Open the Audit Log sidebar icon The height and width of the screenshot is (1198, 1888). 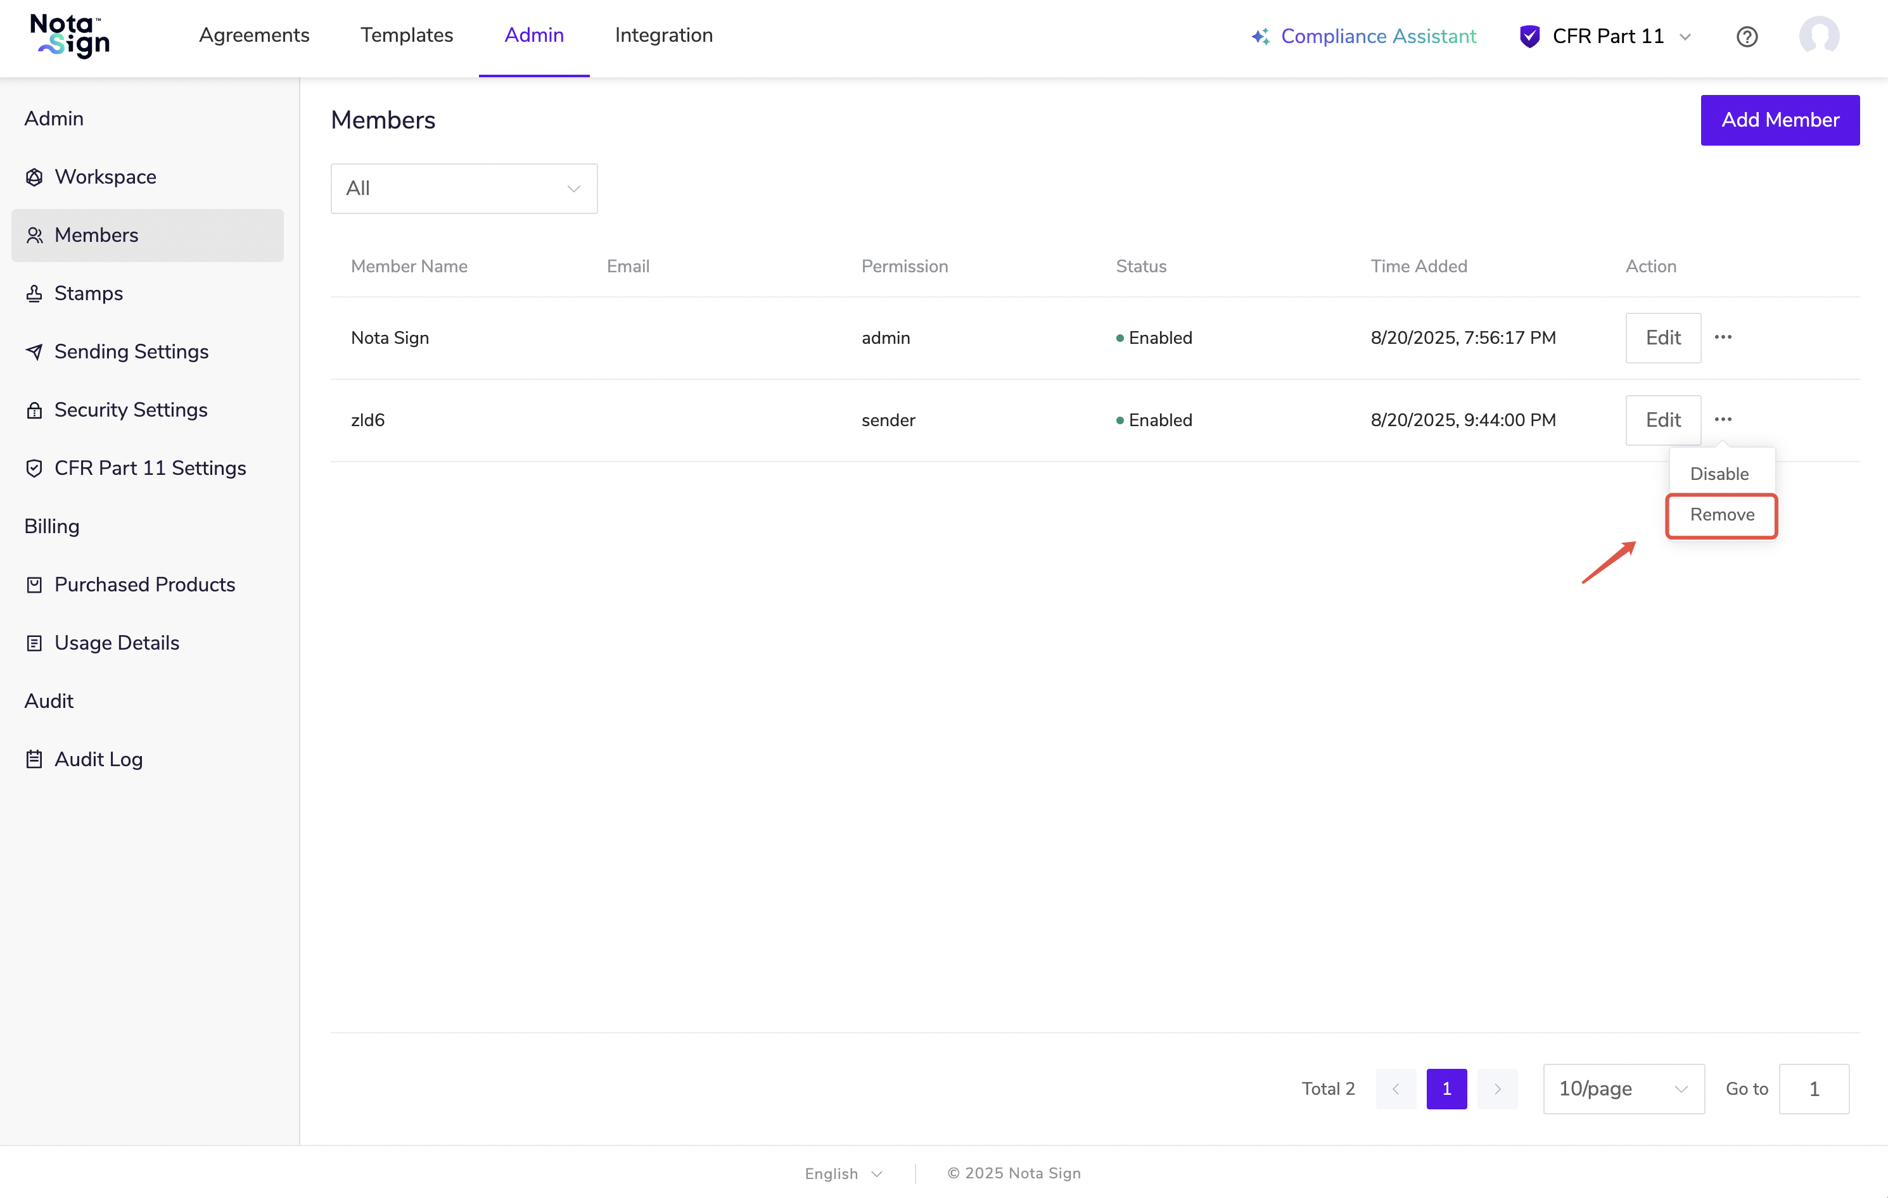34,759
